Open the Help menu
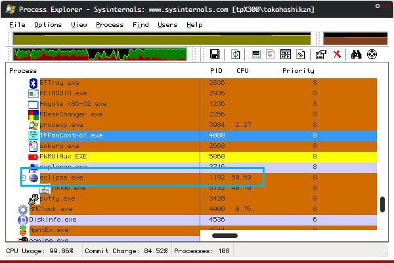 [194, 25]
